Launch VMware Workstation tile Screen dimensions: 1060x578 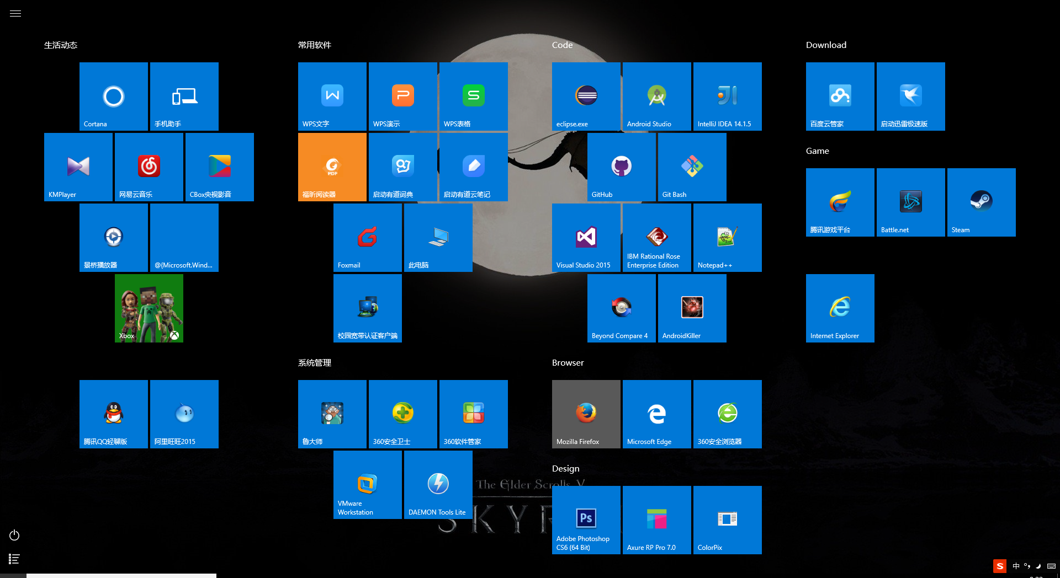368,485
